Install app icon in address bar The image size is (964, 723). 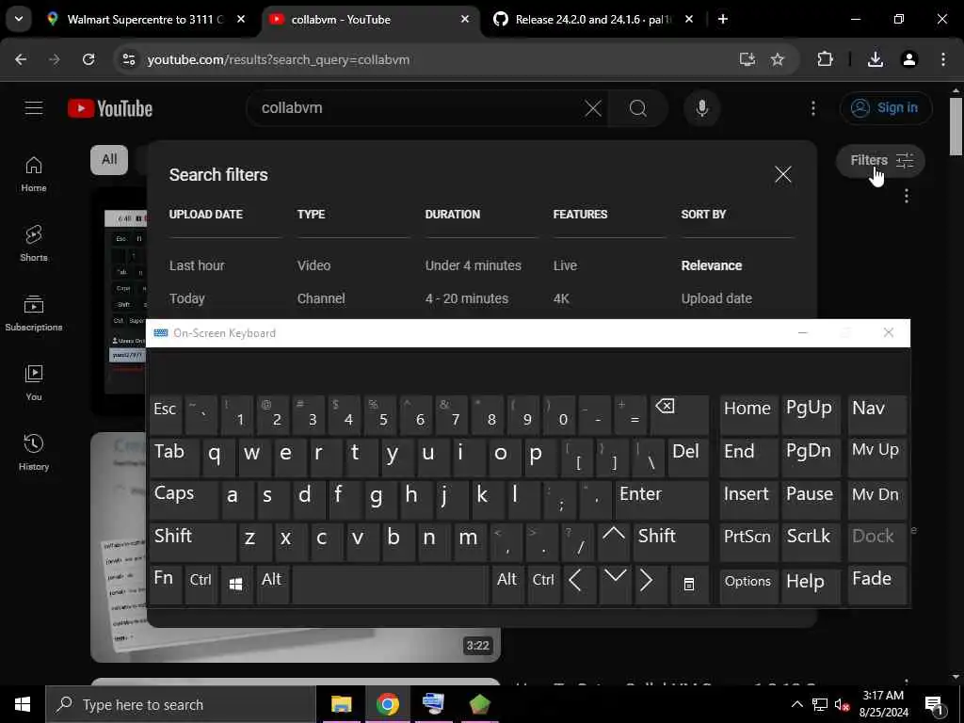[x=747, y=59]
